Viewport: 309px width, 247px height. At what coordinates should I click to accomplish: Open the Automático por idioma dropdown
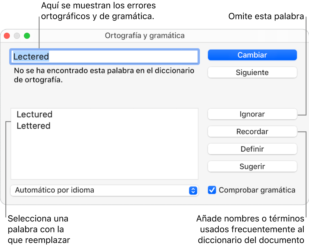tap(104, 190)
